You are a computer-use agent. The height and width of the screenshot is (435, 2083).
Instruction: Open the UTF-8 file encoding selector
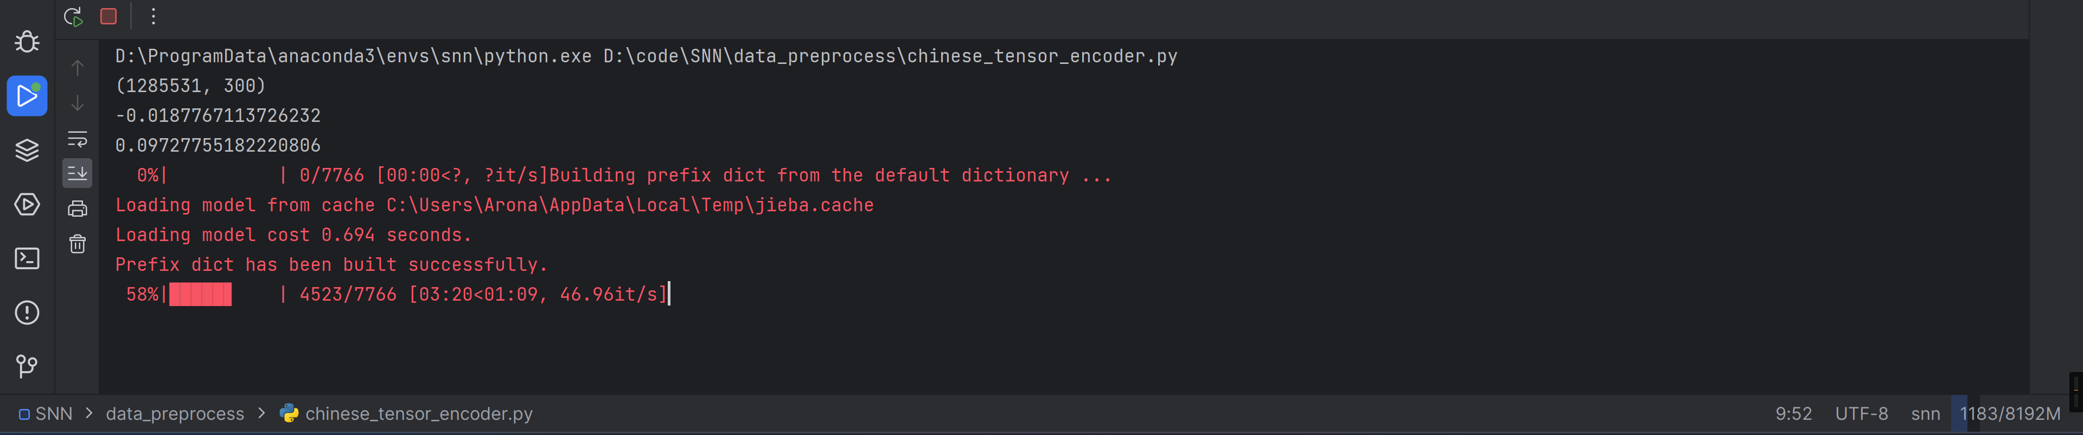click(x=1861, y=414)
